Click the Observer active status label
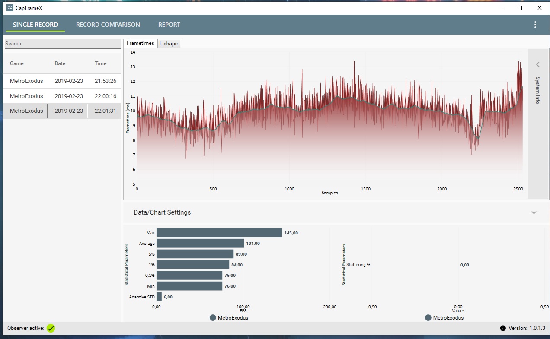This screenshot has height=339, width=550. (26, 328)
